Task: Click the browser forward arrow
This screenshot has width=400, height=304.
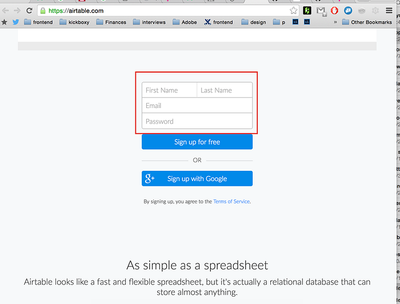Action: point(17,11)
